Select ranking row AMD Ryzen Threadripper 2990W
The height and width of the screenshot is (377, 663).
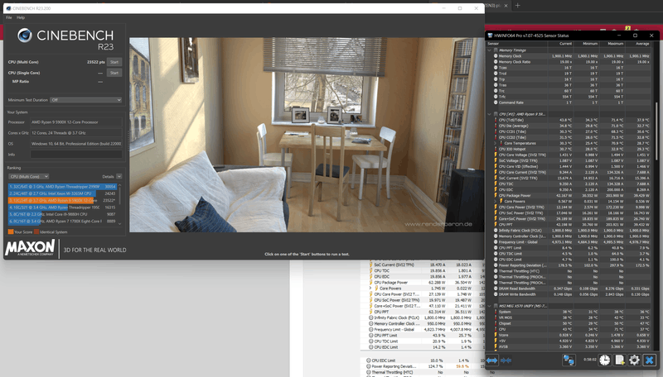[x=62, y=186]
